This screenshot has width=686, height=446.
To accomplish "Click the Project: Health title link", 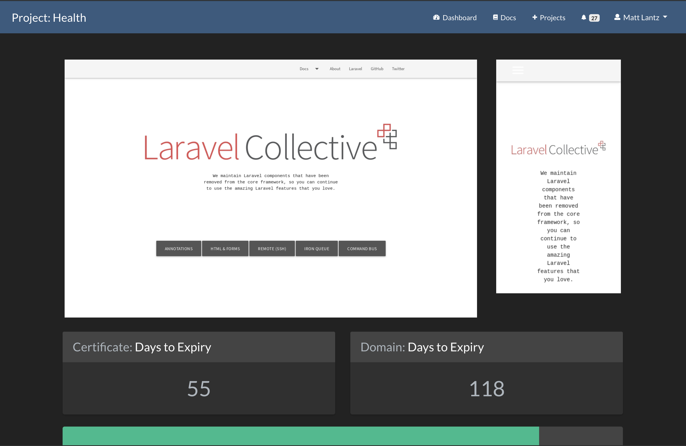I will pos(49,18).
